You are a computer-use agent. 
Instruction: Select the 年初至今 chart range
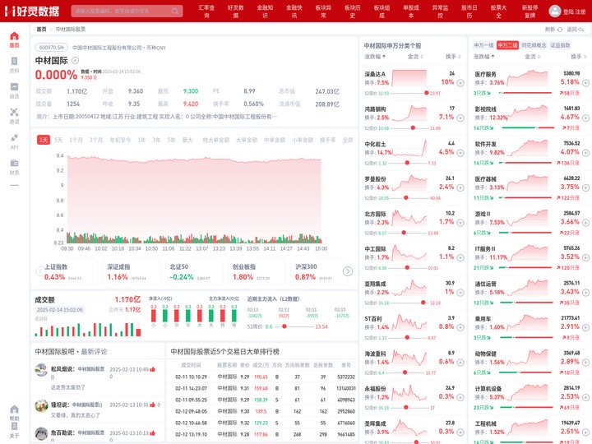tap(120, 140)
